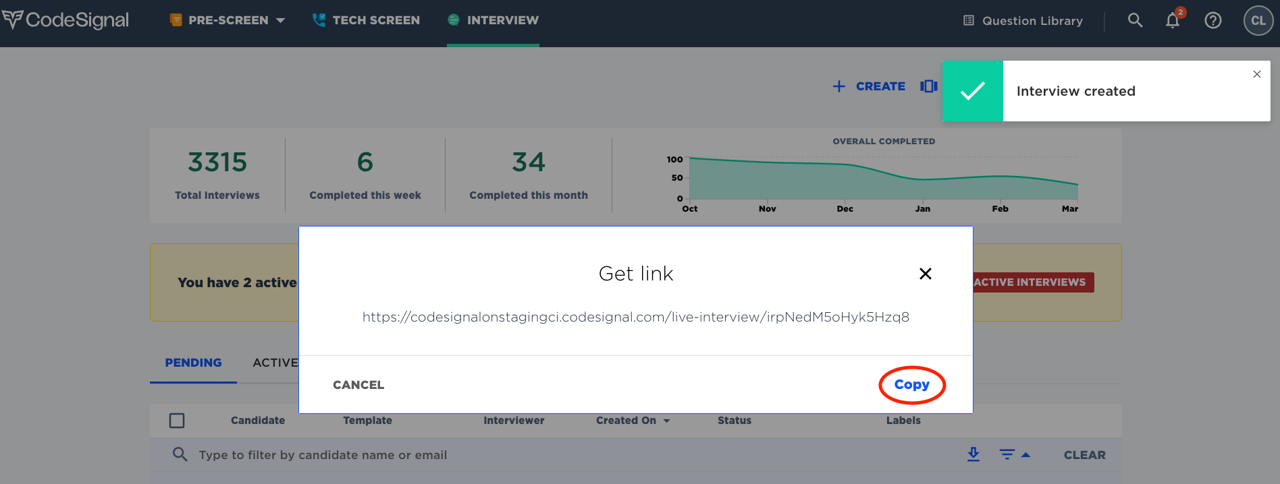Screen dimensions: 1280x484
Task: Switch to the Active tab
Action: pos(275,363)
